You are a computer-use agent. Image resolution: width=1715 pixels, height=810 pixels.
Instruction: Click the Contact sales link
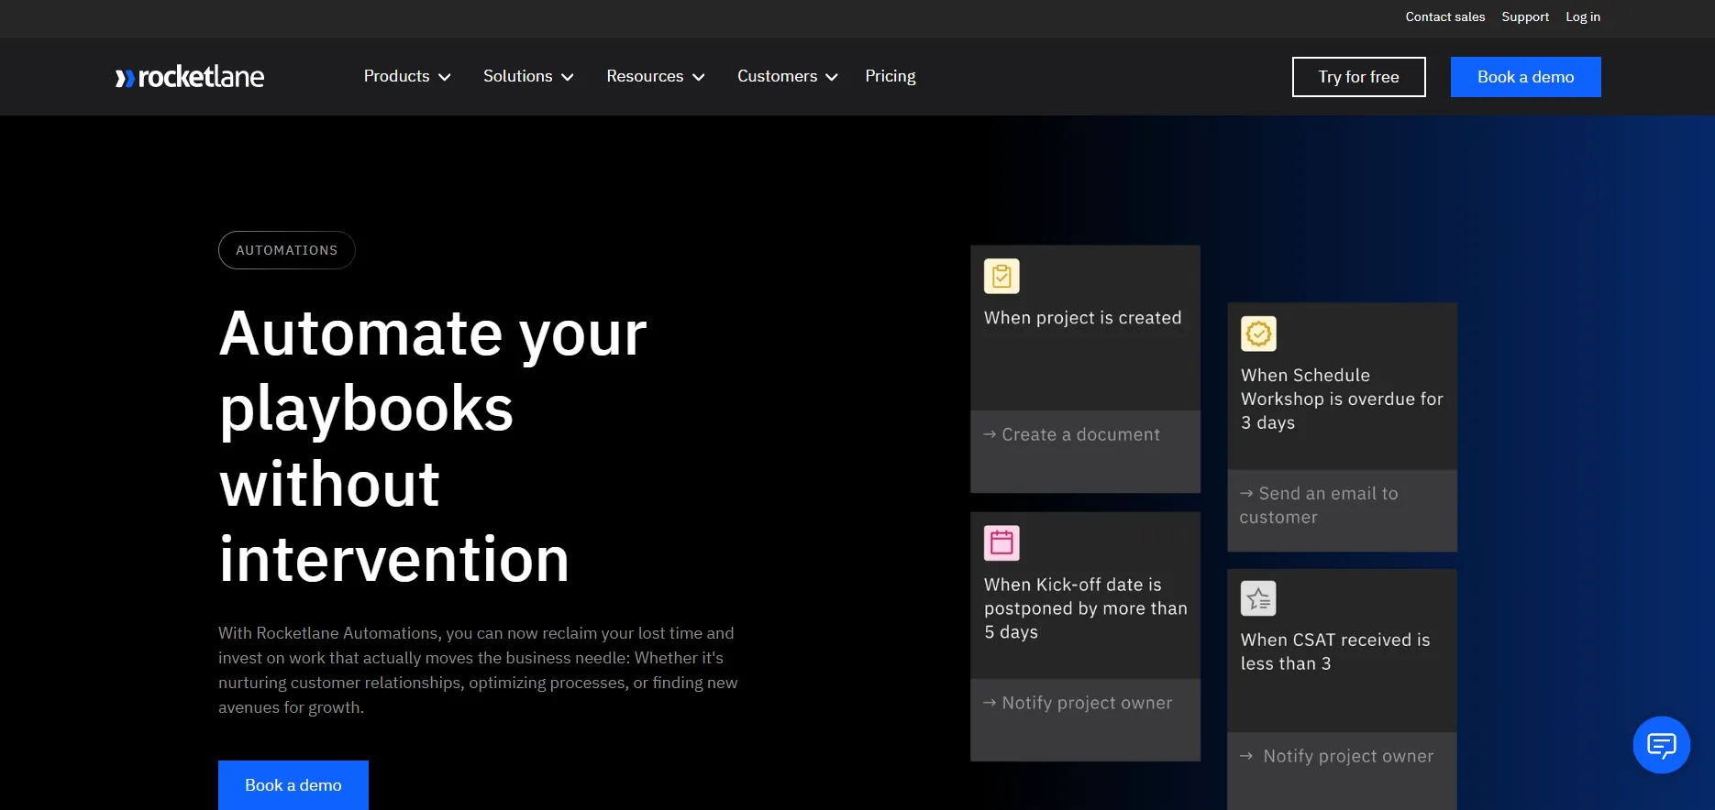(x=1444, y=17)
